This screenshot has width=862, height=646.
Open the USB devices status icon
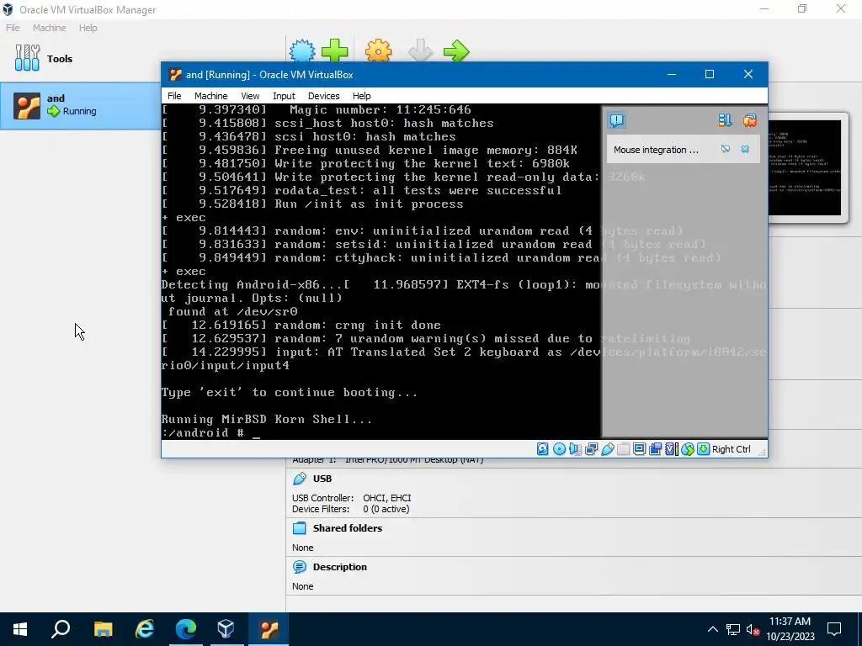(x=608, y=449)
